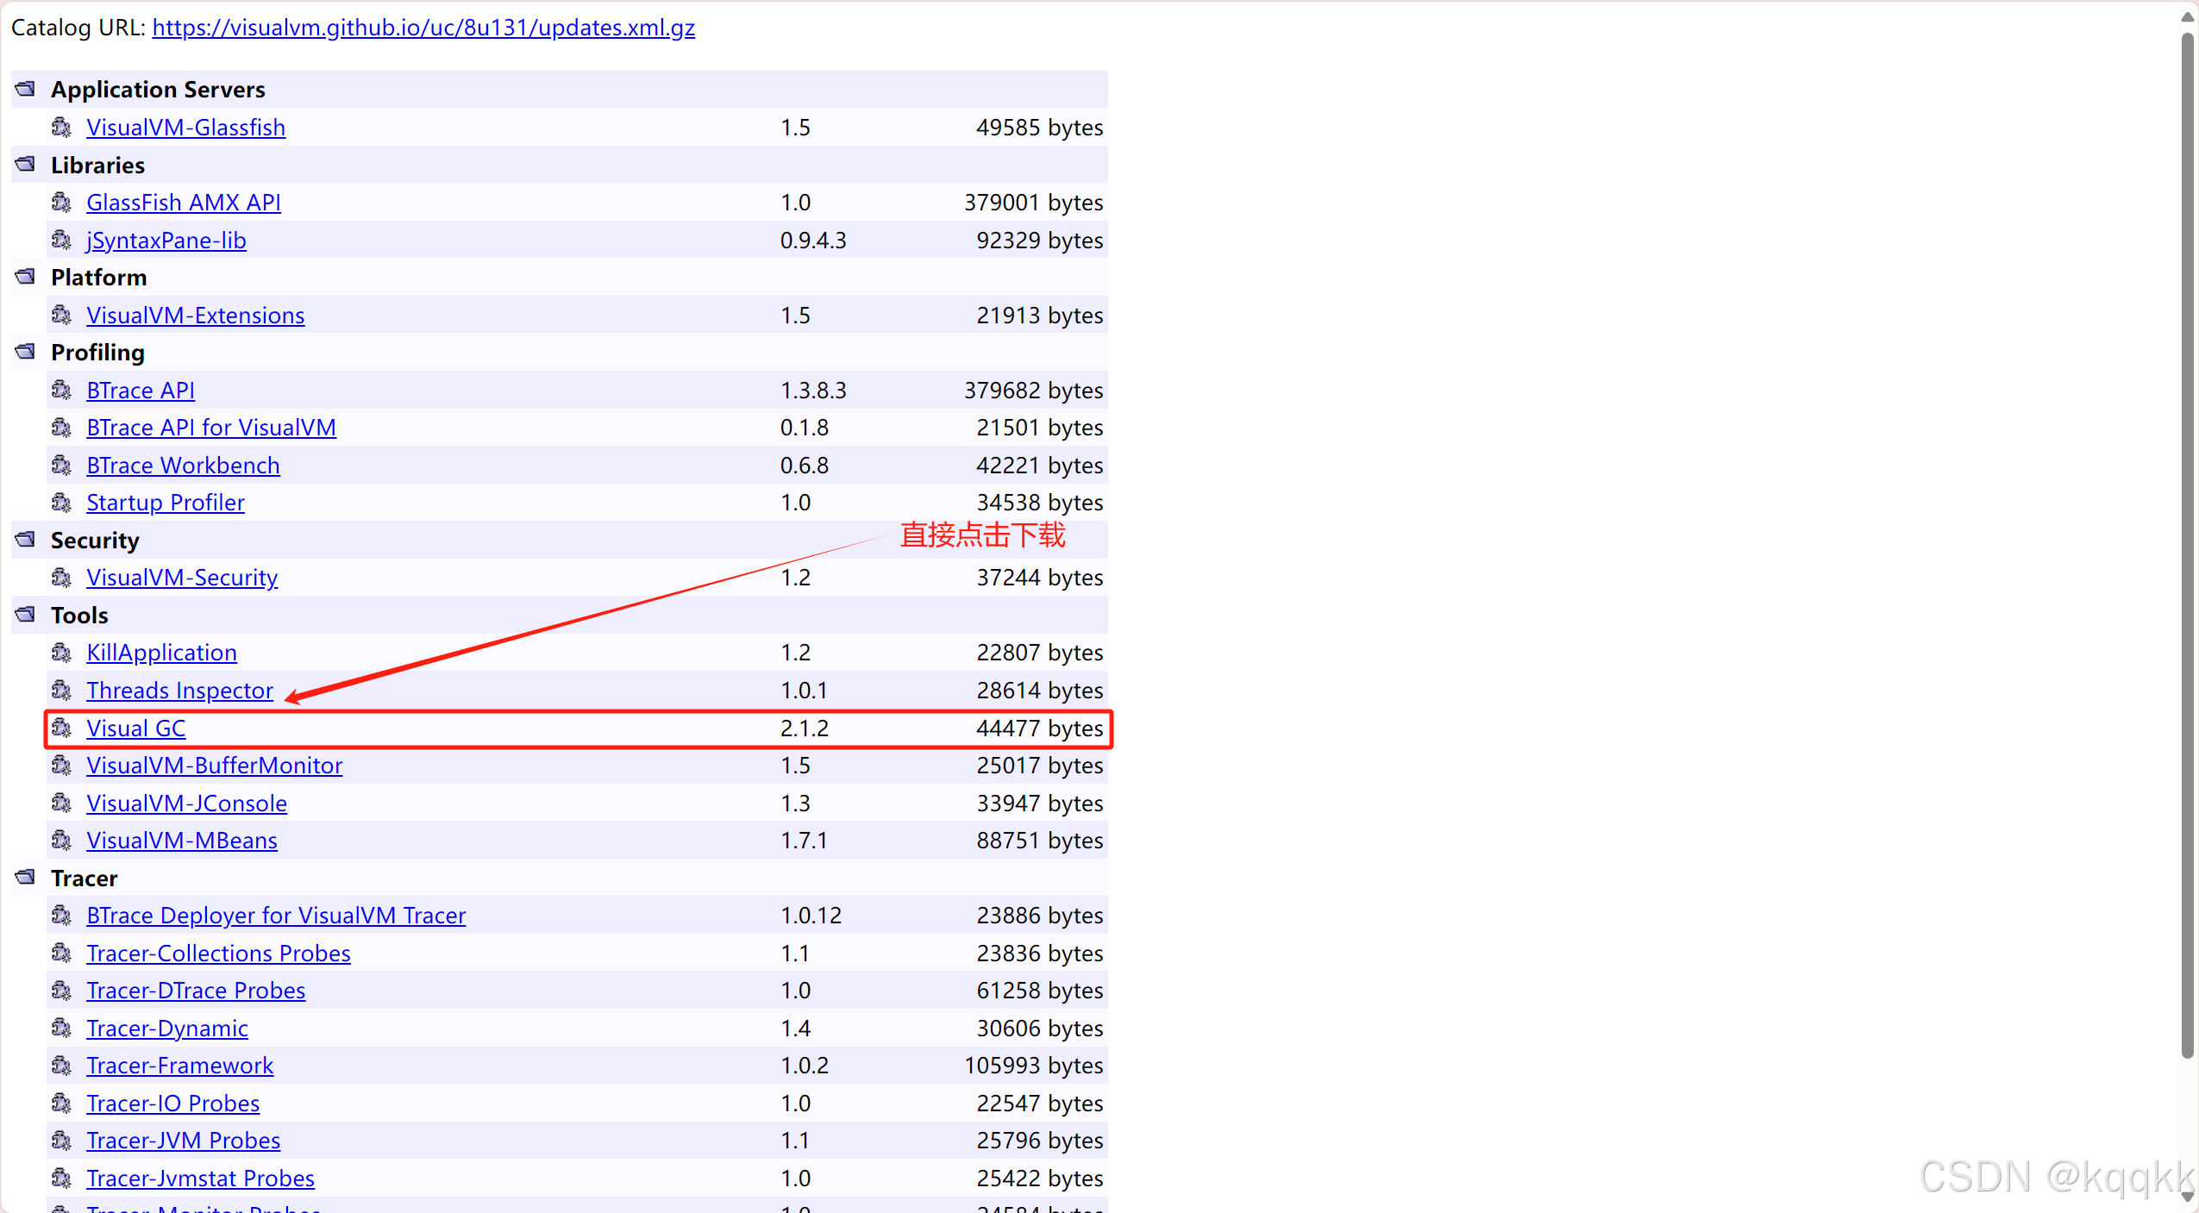The image size is (2199, 1213).
Task: Click plugin icon next to jSyntaxPane-lib
Action: click(61, 241)
